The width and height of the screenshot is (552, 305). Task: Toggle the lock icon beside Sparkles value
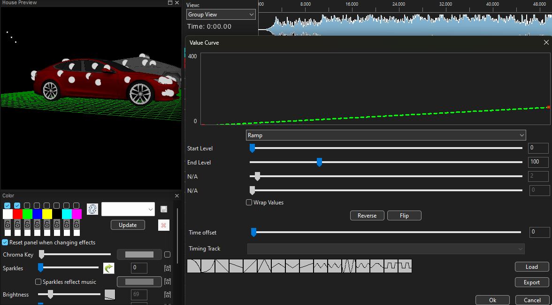coord(168,268)
